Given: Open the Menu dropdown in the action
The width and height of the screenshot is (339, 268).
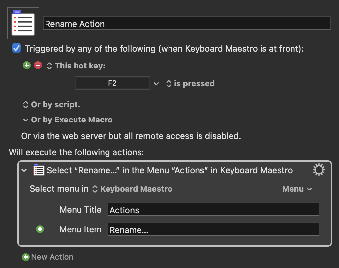Looking at the screenshot, I should click(296, 189).
